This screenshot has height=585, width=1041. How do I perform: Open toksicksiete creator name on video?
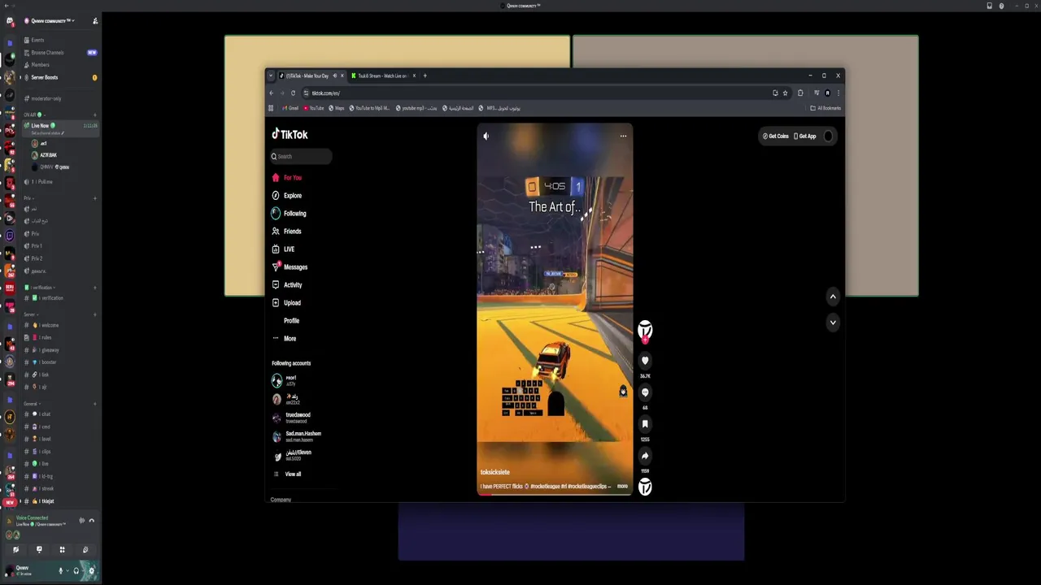coord(495,472)
